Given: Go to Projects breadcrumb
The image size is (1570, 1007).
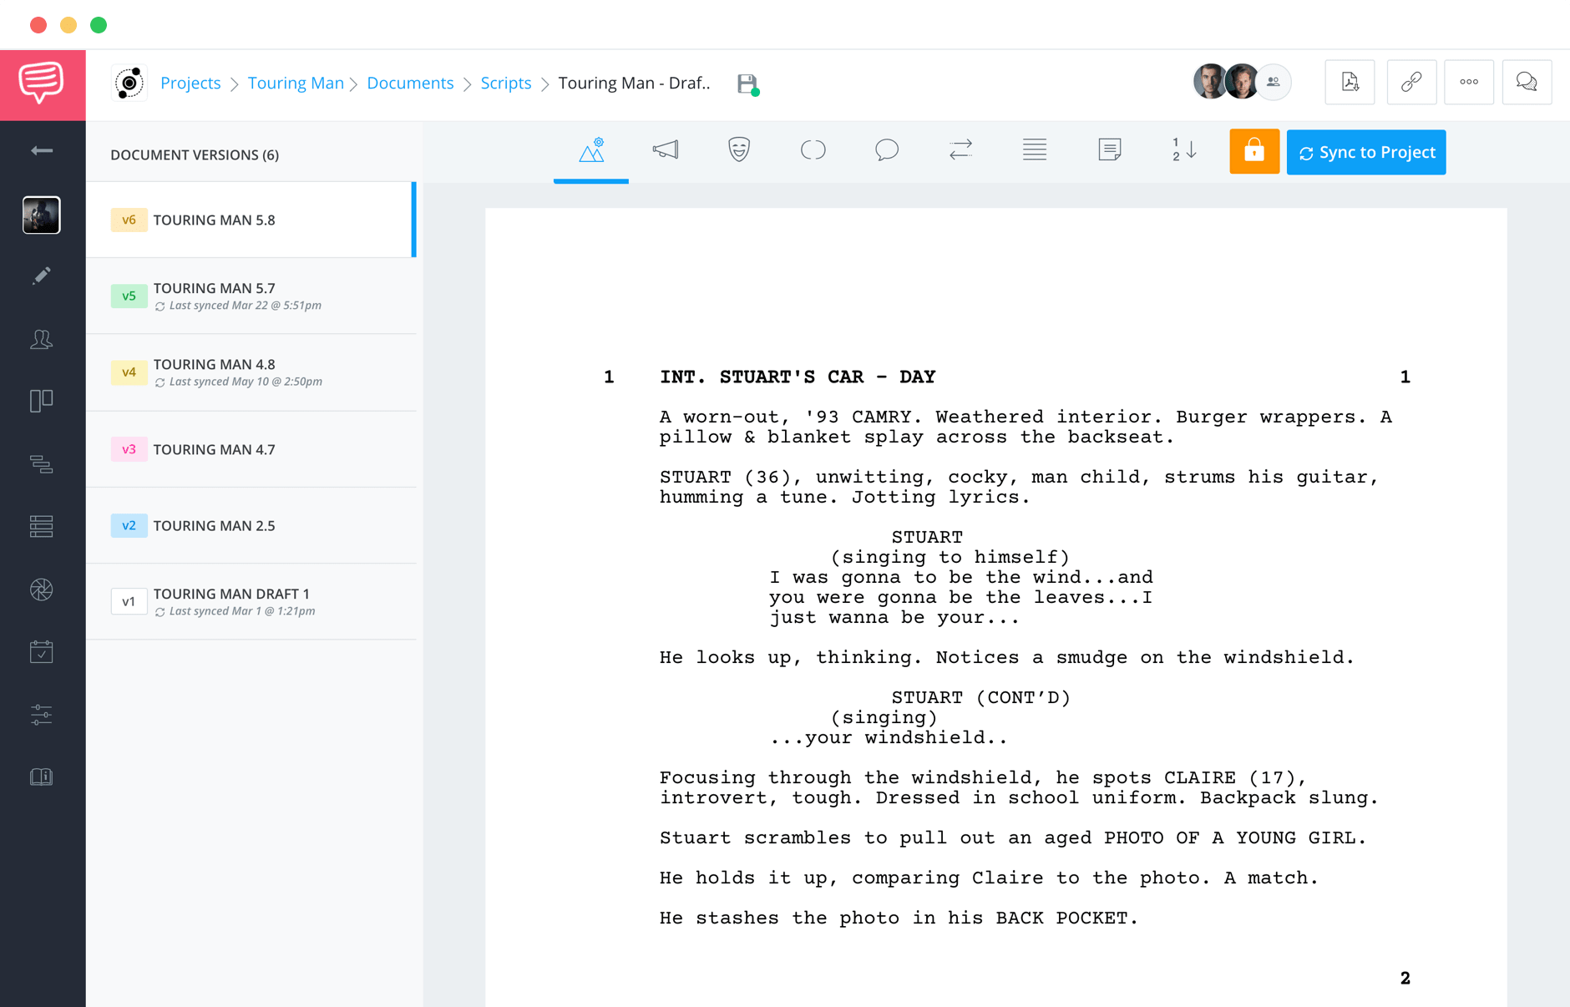Looking at the screenshot, I should (x=190, y=83).
